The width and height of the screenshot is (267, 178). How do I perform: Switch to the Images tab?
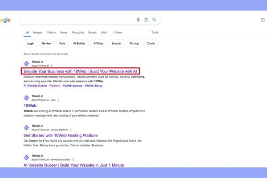(38, 32)
